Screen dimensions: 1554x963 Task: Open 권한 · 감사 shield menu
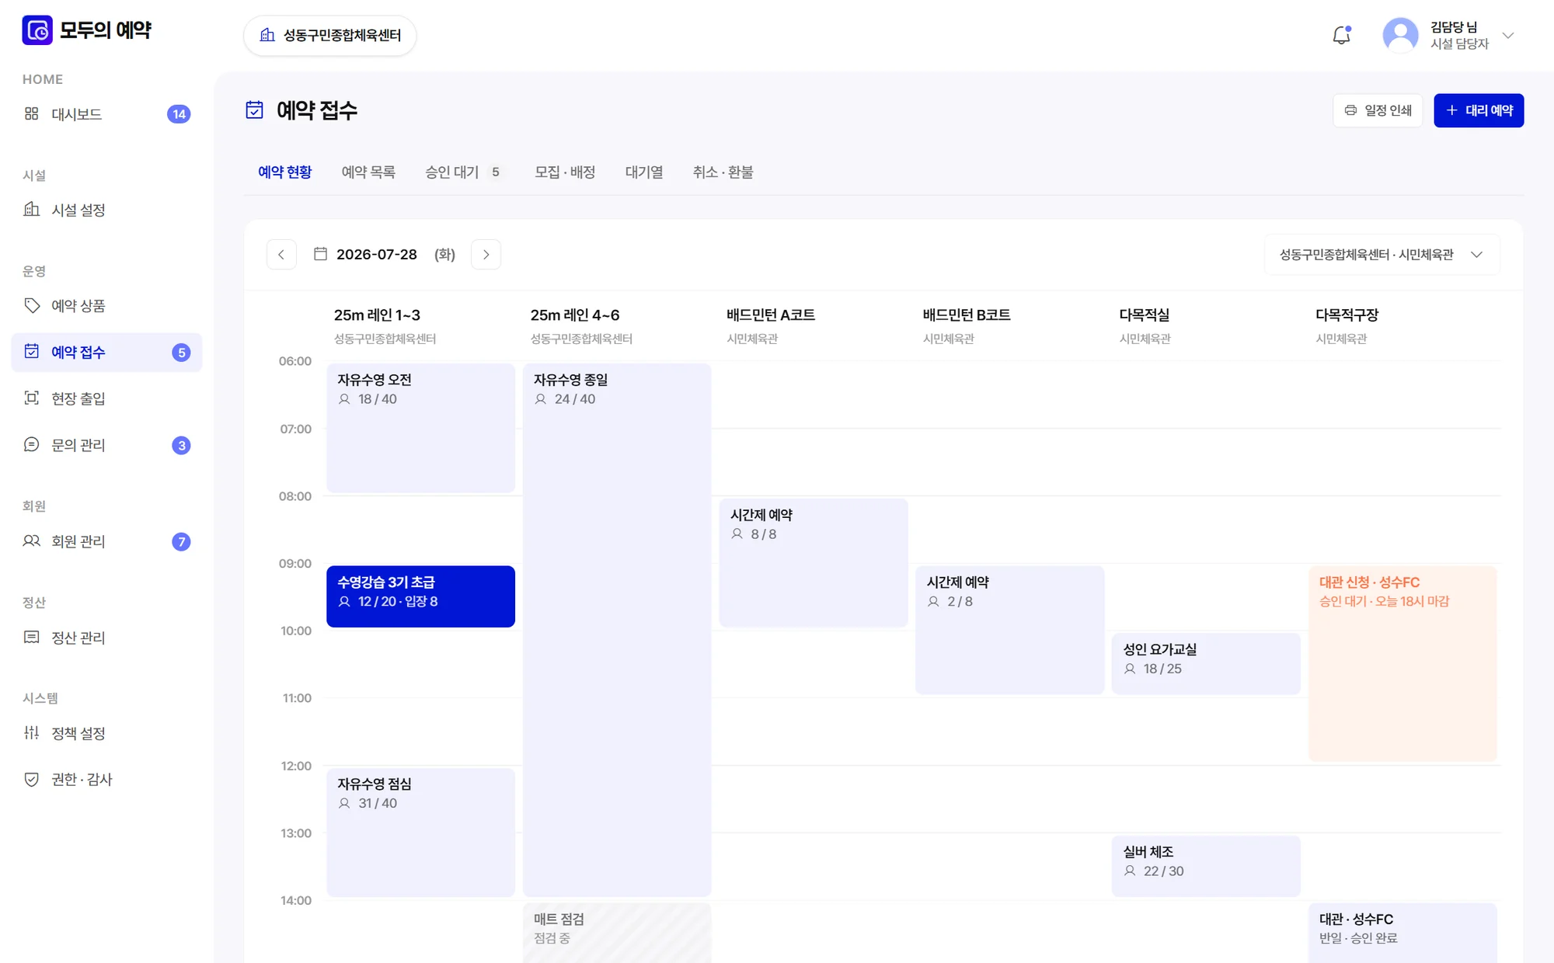click(x=106, y=779)
